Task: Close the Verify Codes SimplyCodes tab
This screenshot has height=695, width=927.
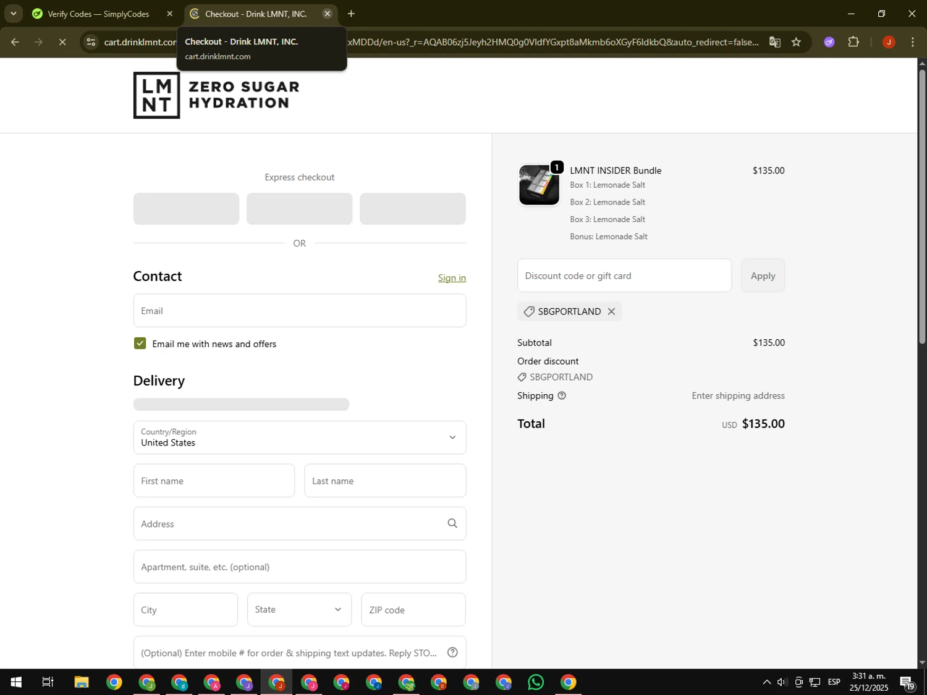Action: pyautogui.click(x=170, y=14)
